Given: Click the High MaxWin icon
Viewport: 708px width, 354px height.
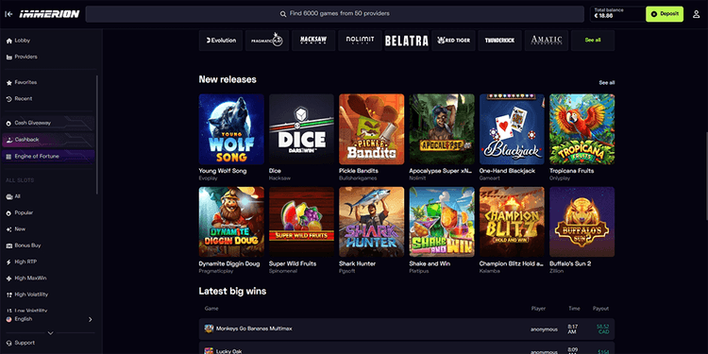Looking at the screenshot, I should (9, 278).
